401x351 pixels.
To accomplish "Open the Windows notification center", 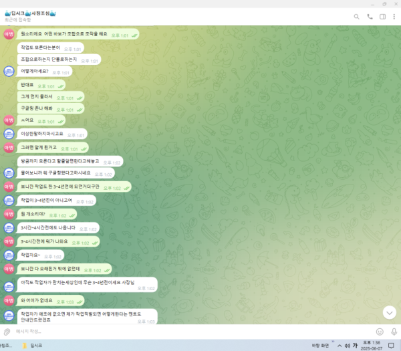I will [x=391, y=346].
